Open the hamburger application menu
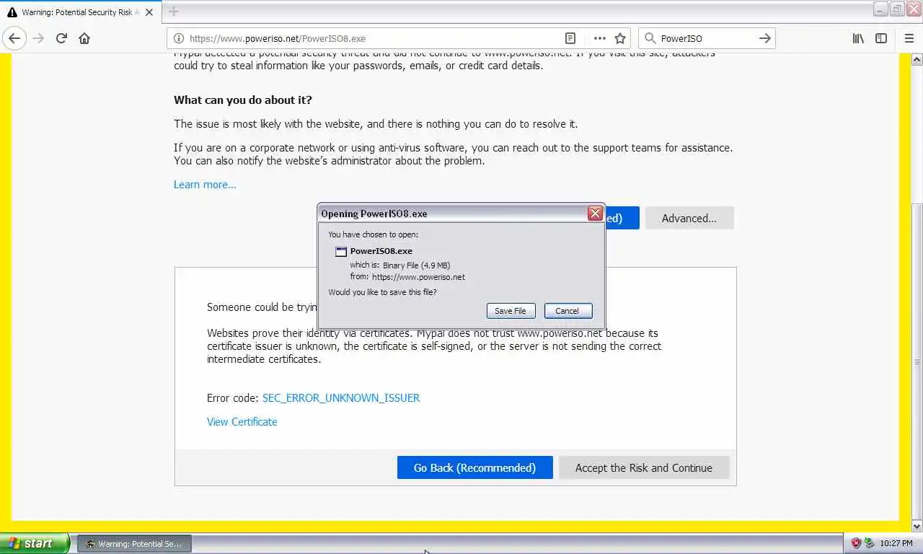The width and height of the screenshot is (923, 554). [909, 38]
